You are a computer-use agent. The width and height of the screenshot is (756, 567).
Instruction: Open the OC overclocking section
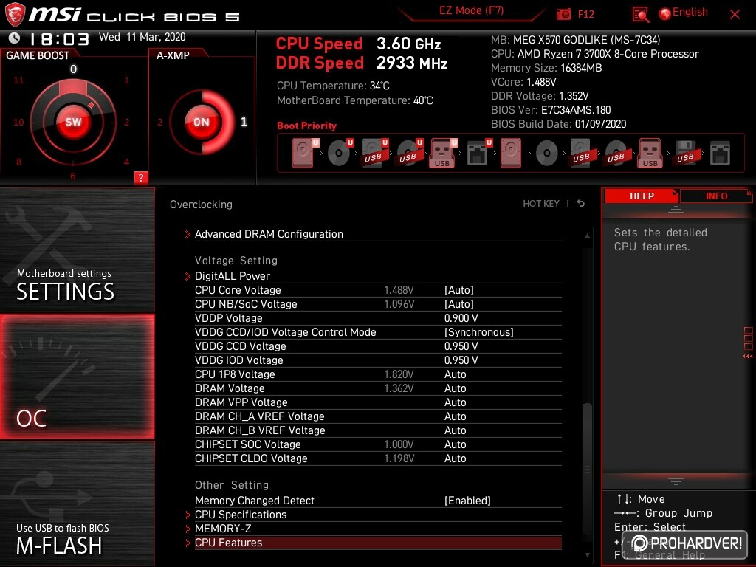click(x=77, y=377)
